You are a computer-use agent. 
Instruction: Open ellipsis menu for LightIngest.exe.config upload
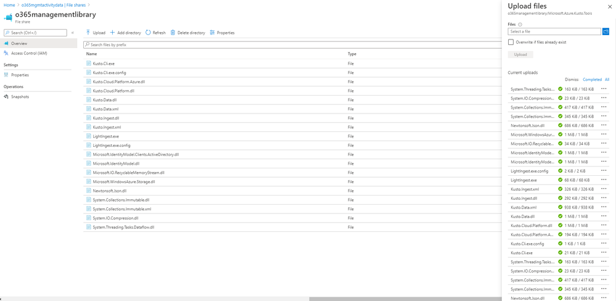pos(604,171)
